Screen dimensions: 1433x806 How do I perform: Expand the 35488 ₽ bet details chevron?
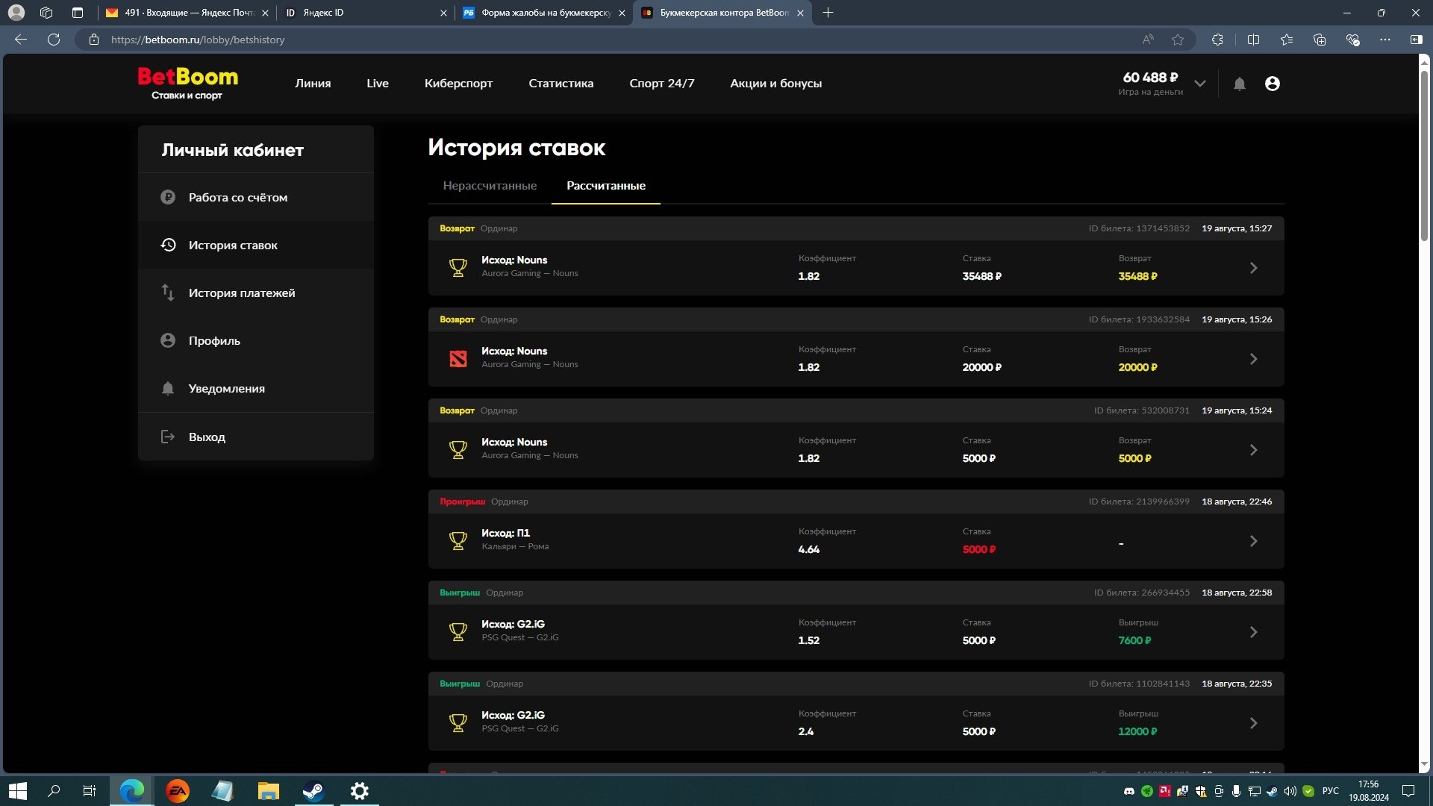[1253, 268]
